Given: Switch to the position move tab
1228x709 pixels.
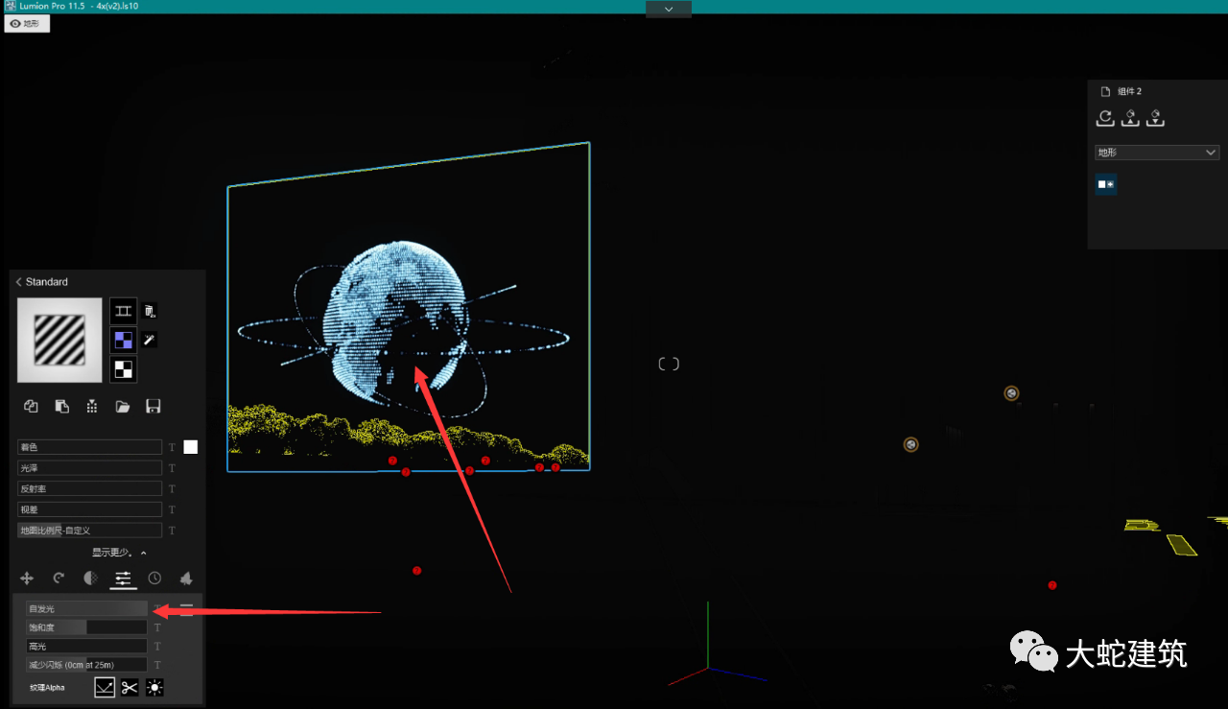Looking at the screenshot, I should point(27,578).
